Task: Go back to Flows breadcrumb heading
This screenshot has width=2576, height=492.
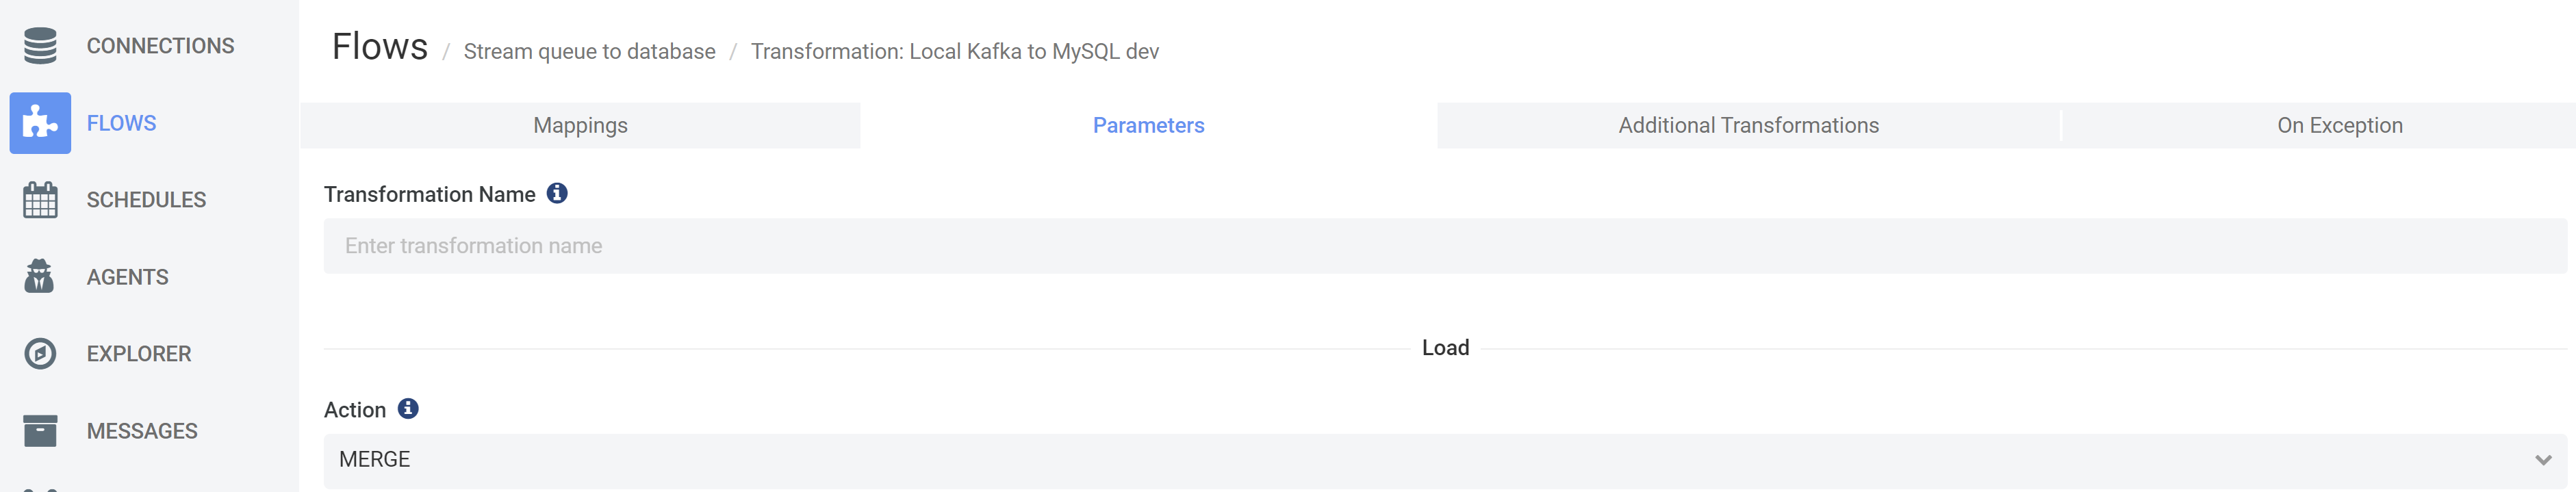Action: [380, 47]
